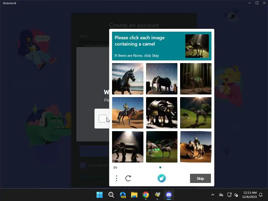Open Google Chrome from the taskbar
This screenshot has height=201, width=268.
(x=146, y=195)
